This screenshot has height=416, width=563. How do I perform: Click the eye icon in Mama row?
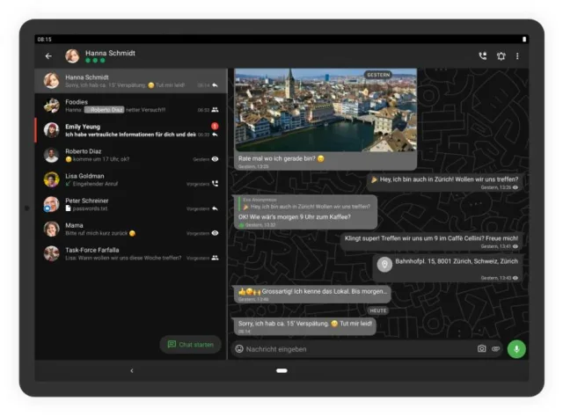point(215,233)
